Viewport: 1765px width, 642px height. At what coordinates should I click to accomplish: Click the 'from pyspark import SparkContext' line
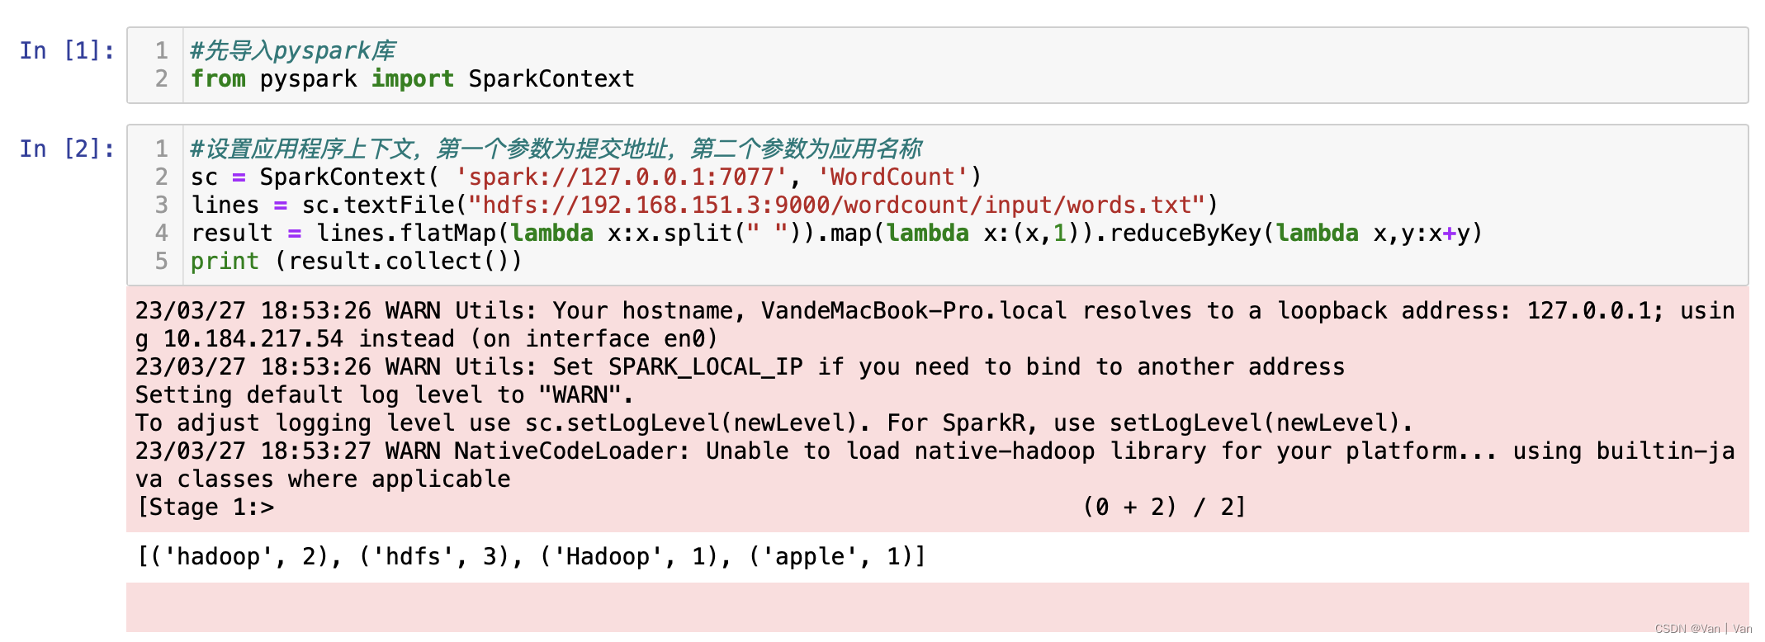[413, 79]
